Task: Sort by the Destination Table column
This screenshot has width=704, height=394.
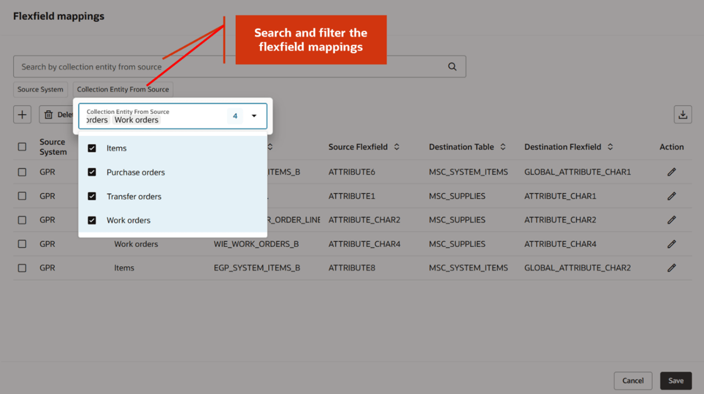Action: [503, 147]
